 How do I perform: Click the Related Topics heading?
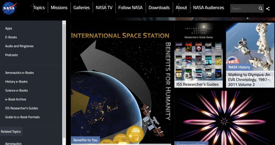coord(11,132)
